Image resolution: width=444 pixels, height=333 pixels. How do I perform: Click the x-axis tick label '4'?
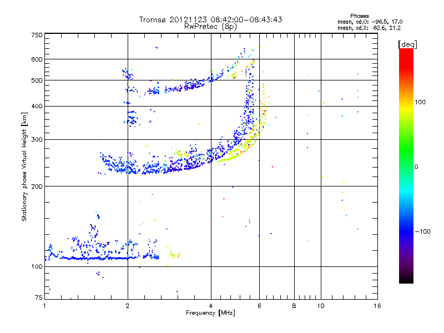tap(211, 306)
